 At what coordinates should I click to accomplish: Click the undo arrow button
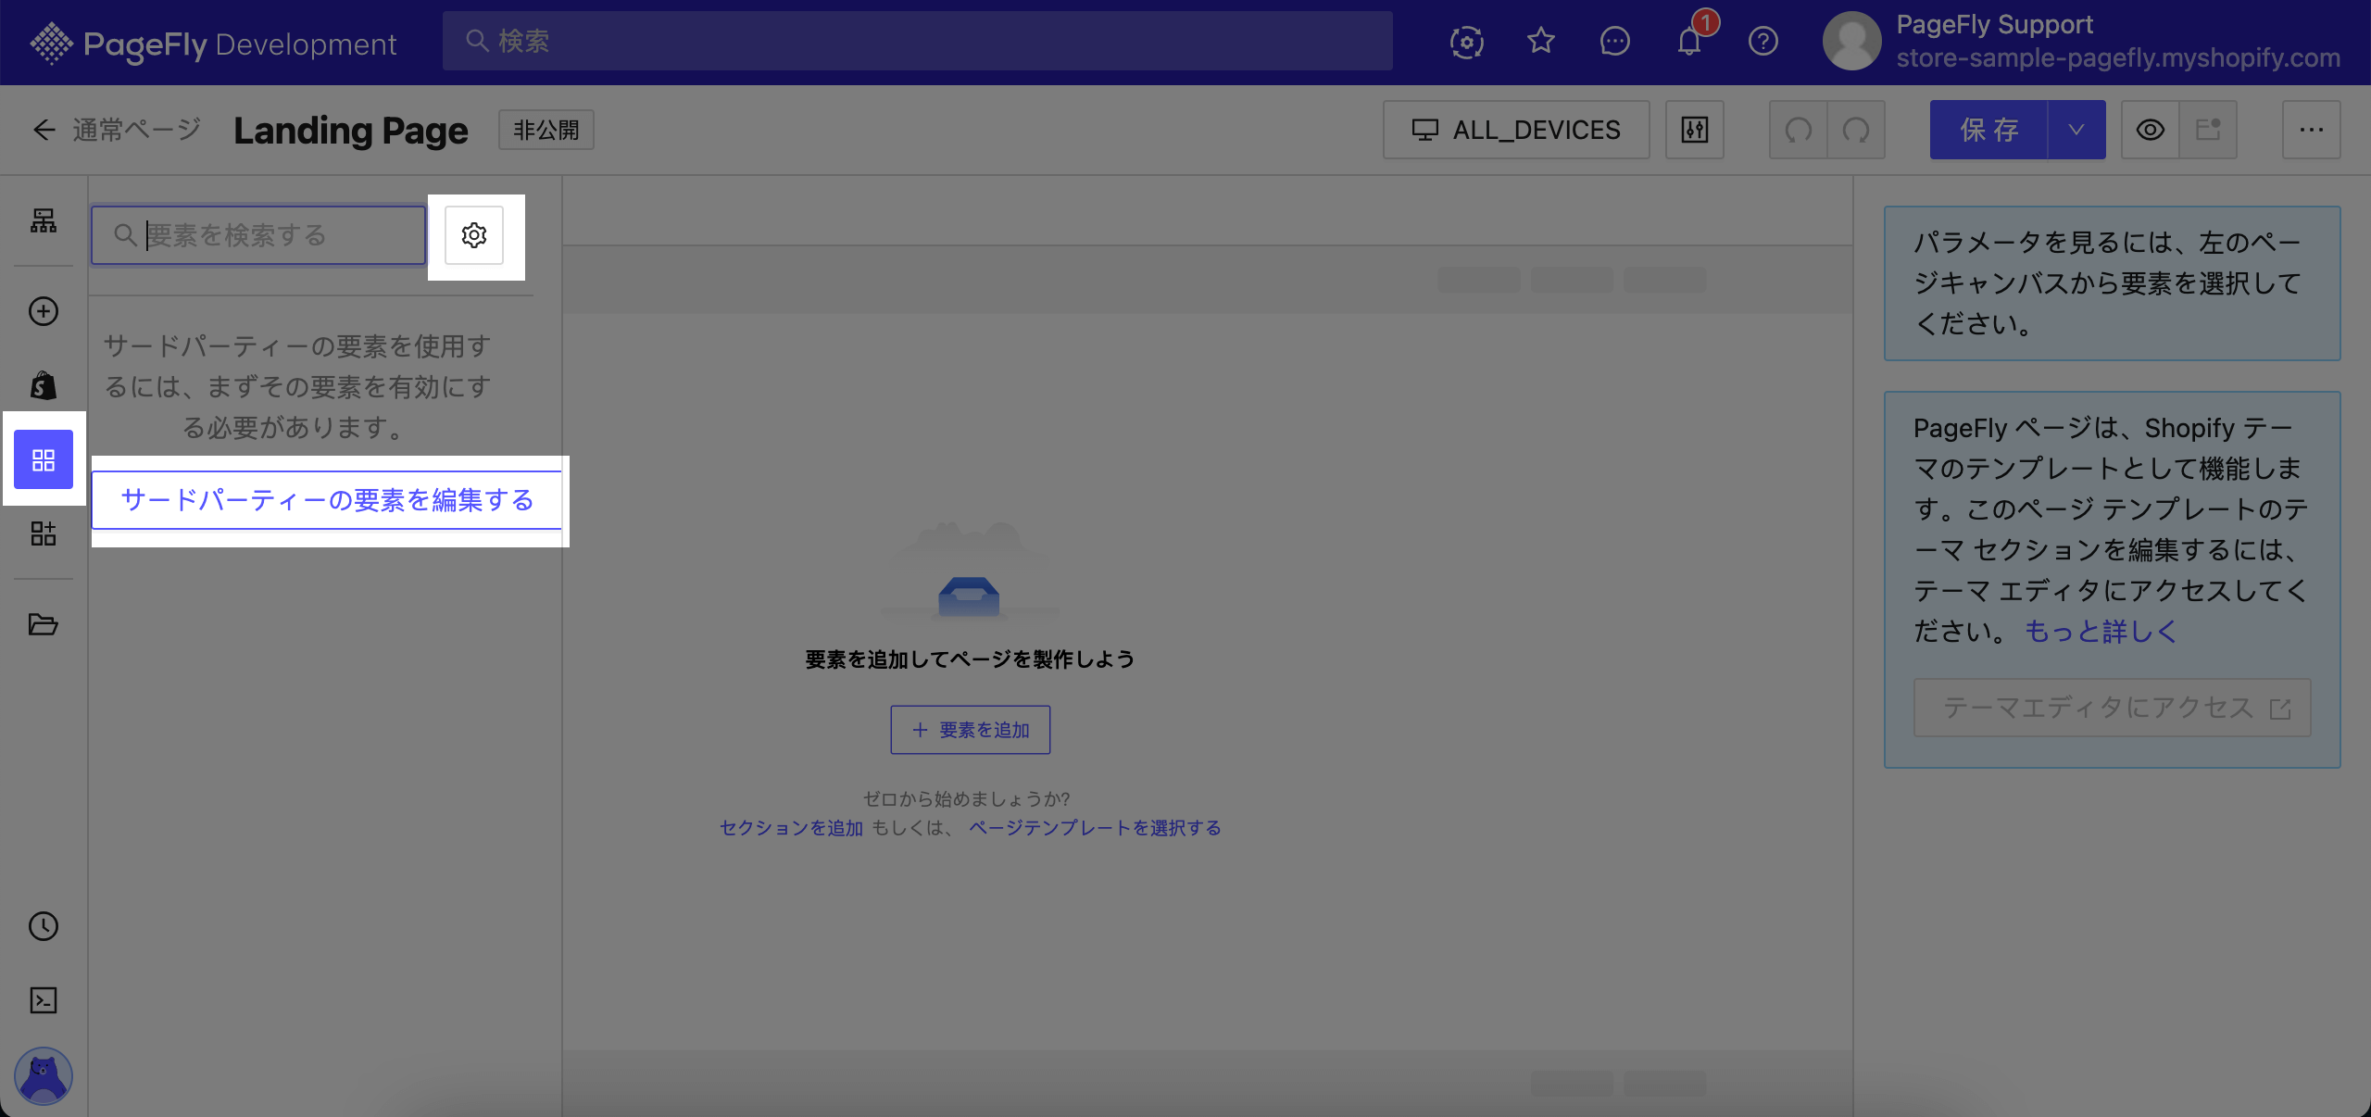(x=1799, y=130)
